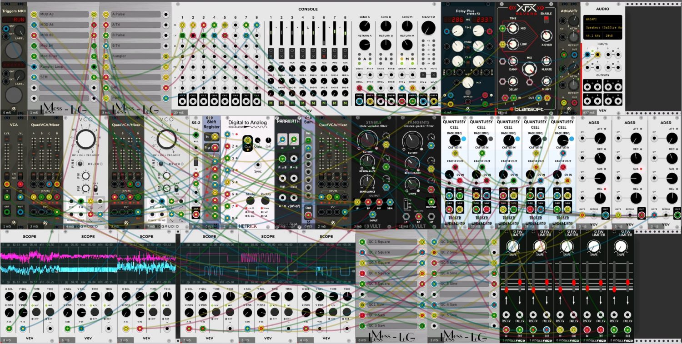The width and height of the screenshot is (682, 344).
Task: Flip the CLR switch on Delay Plus
Action: click(x=467, y=63)
